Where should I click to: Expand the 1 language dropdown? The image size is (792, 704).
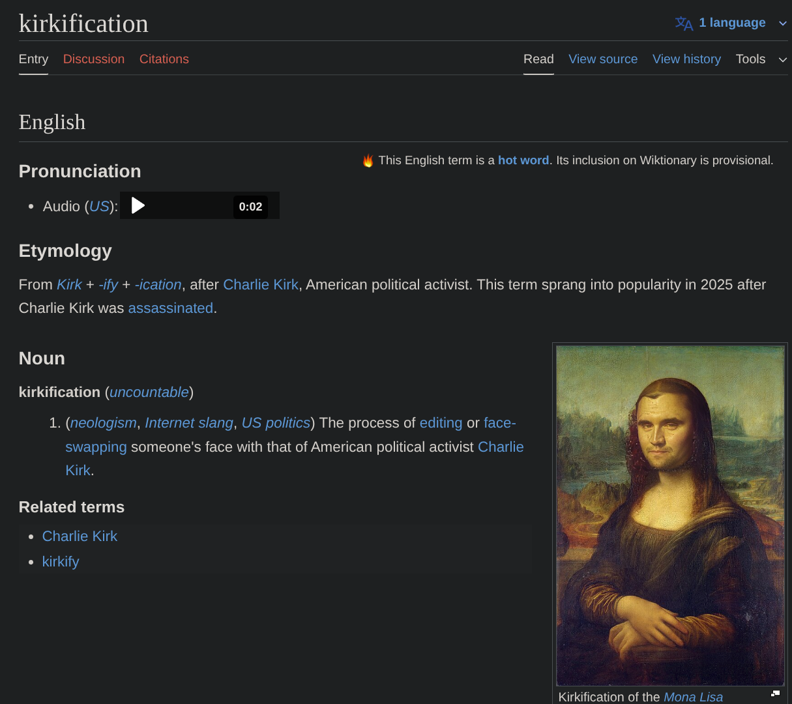731,23
